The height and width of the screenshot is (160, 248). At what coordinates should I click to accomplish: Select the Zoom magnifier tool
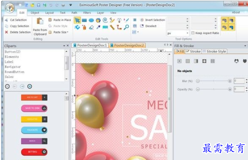126,27
